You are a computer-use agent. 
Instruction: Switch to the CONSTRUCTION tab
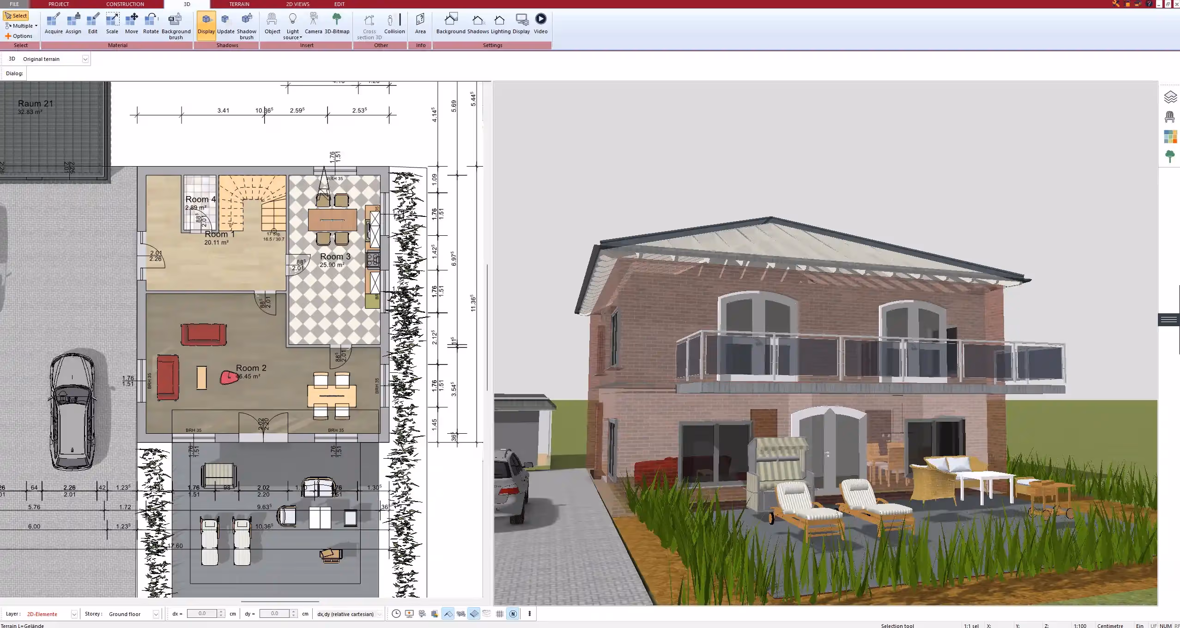point(125,4)
